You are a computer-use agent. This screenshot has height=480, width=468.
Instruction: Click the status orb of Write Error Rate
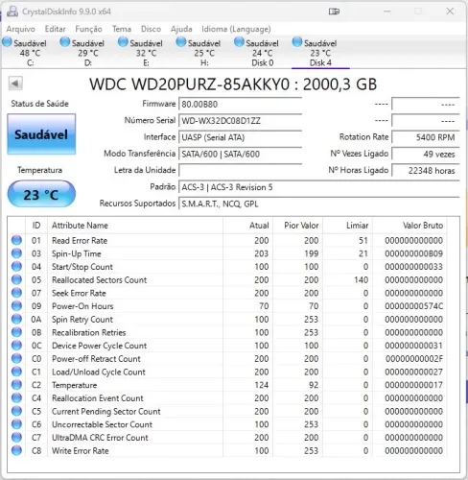tap(16, 450)
